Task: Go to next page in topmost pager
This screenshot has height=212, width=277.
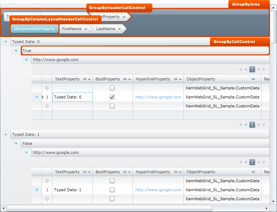Action: click(x=259, y=69)
